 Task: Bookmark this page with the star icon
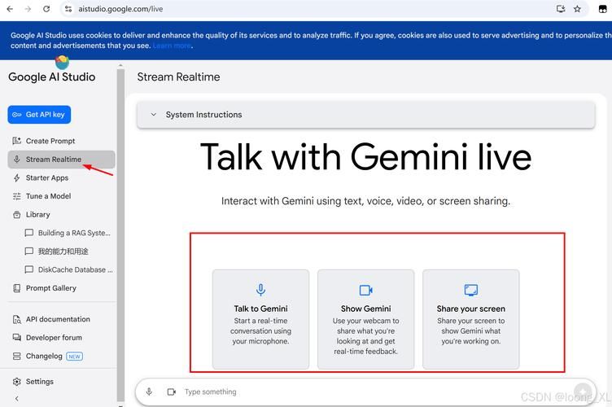577,9
